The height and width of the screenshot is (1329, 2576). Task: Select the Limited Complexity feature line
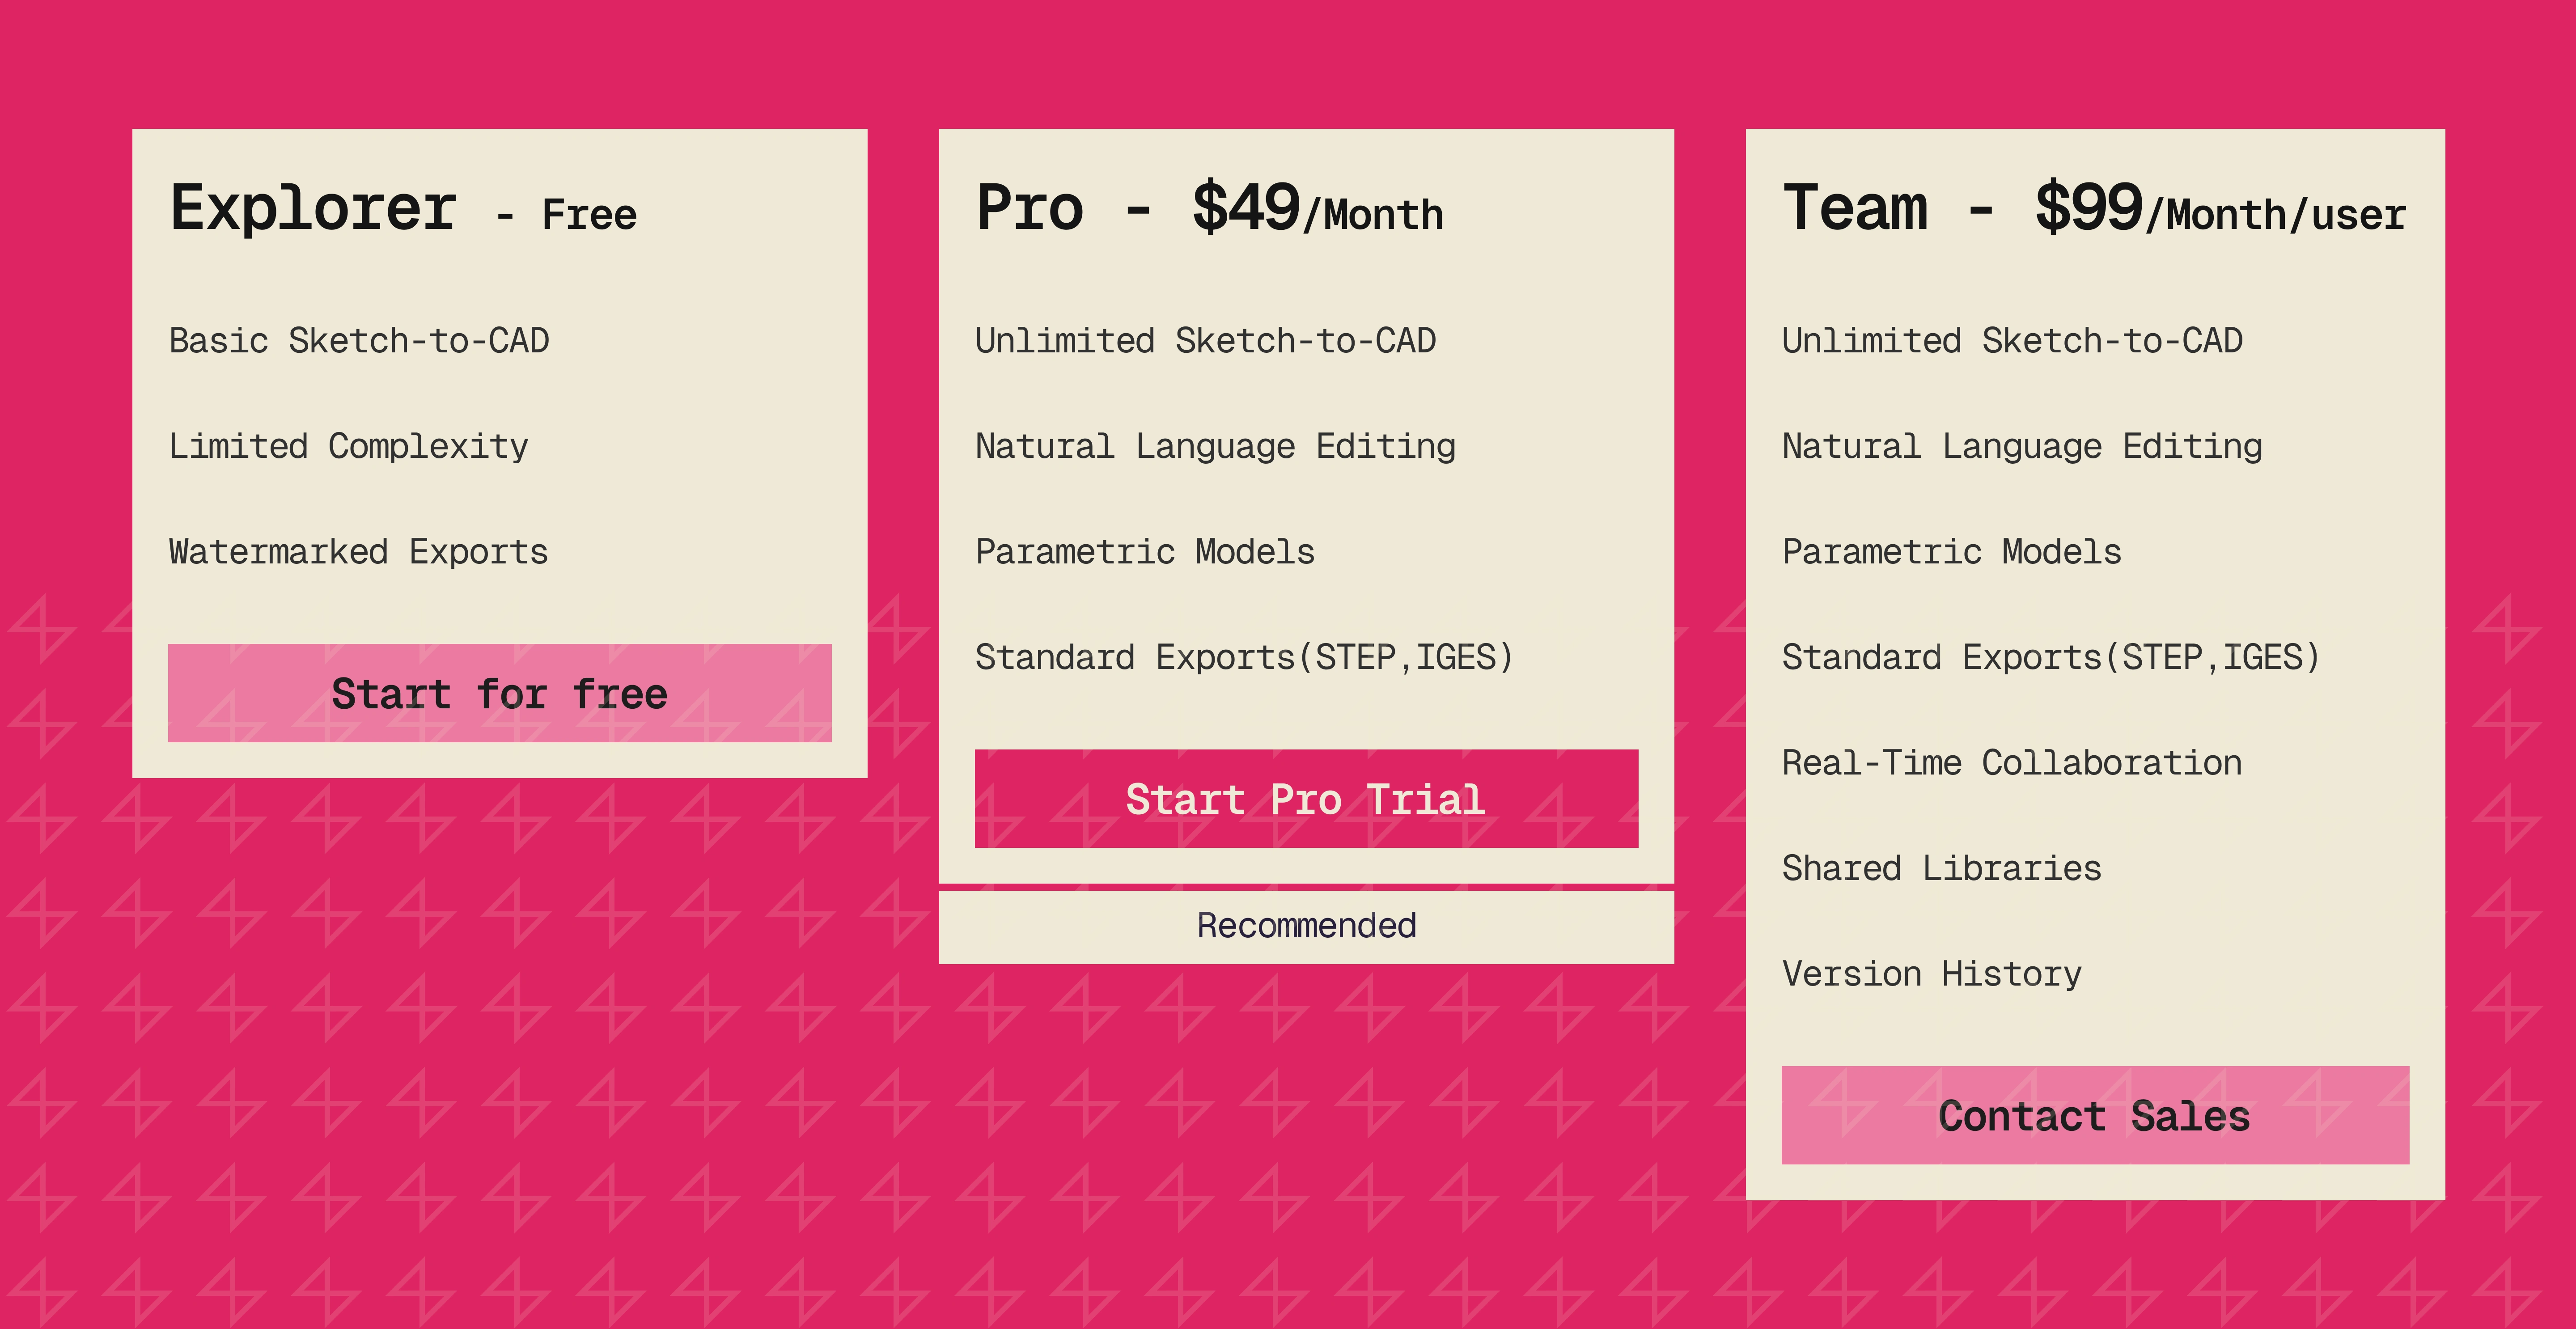pos(348,446)
